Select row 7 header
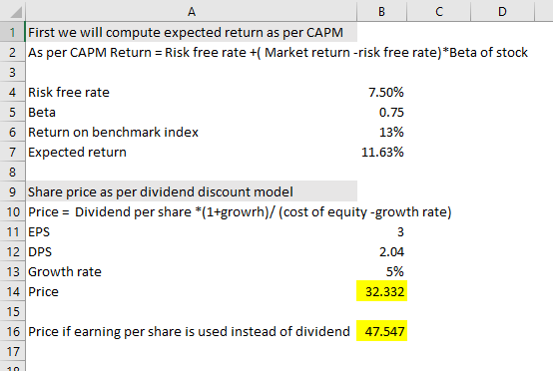 click(12, 153)
